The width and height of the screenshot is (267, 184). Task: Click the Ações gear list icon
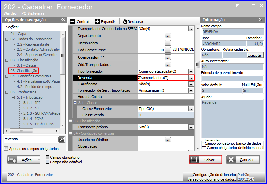click(12, 160)
